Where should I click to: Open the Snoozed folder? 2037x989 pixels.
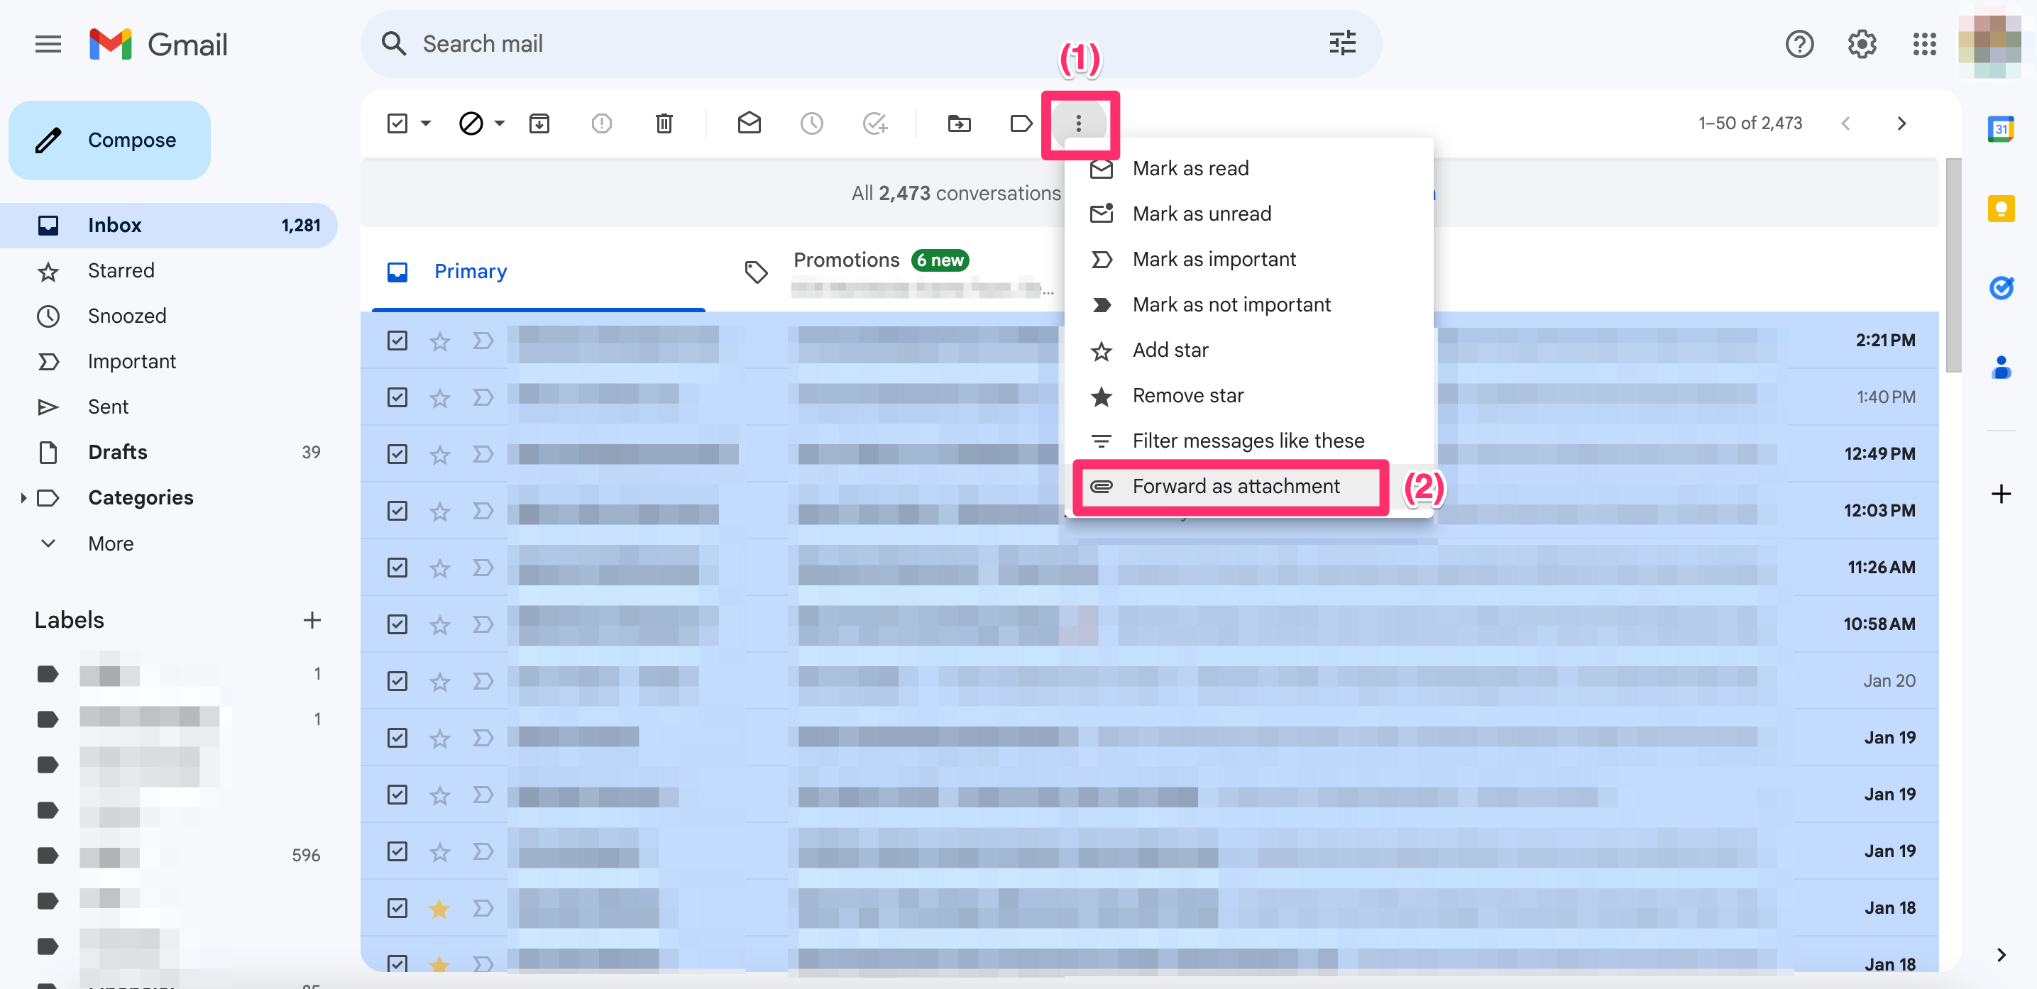(x=168, y=316)
